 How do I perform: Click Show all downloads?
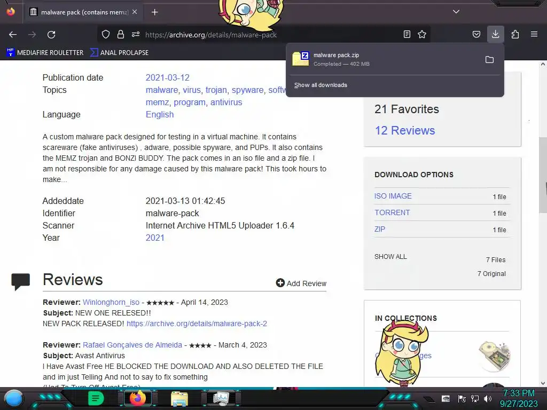point(321,85)
